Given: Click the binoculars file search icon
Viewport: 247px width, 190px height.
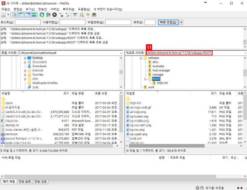Looking at the screenshot, I should pos(94,15).
